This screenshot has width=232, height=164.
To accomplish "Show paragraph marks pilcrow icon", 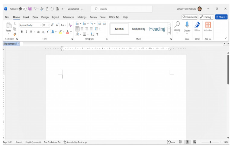I will (x=97, y=34).
